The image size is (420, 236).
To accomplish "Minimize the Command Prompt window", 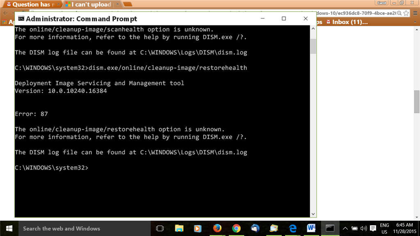I will click(x=262, y=18).
